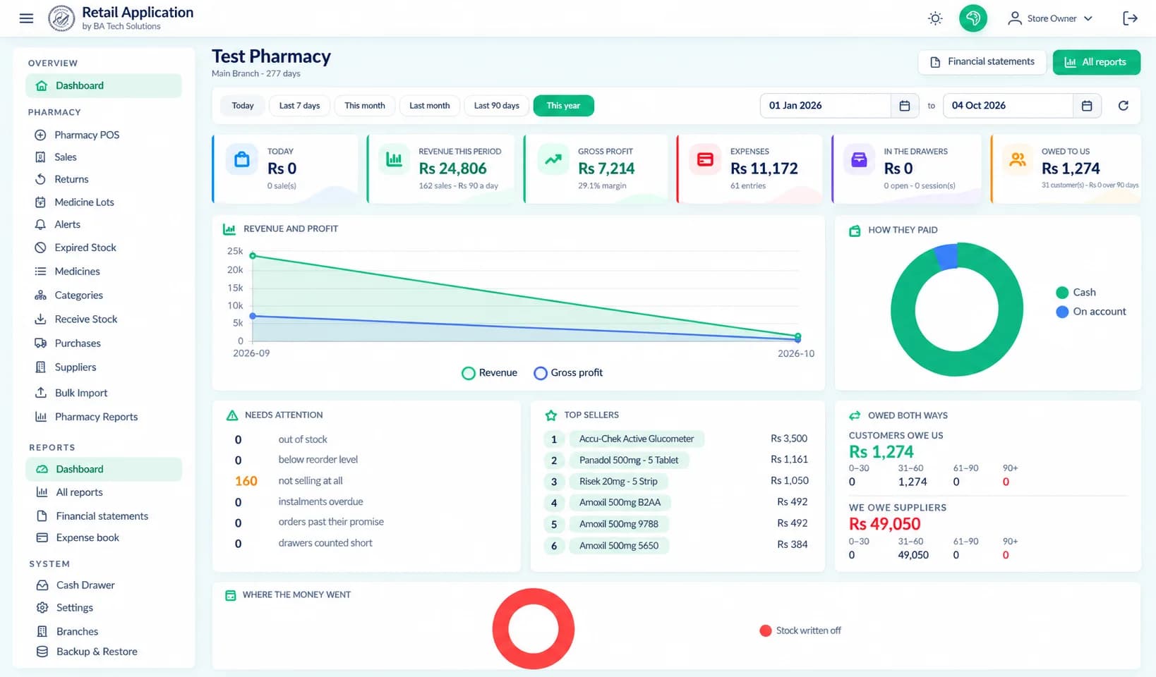
Task: Refresh the dashboard date range
Action: (1124, 106)
